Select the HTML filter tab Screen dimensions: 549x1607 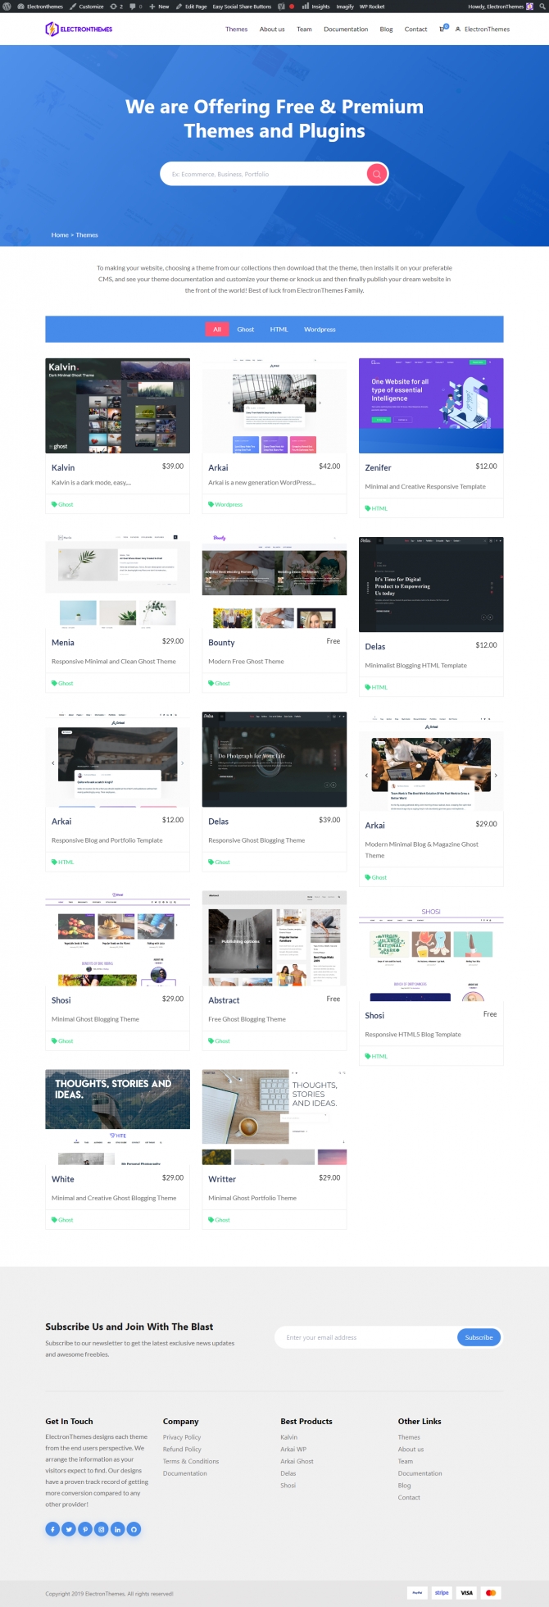pos(279,330)
